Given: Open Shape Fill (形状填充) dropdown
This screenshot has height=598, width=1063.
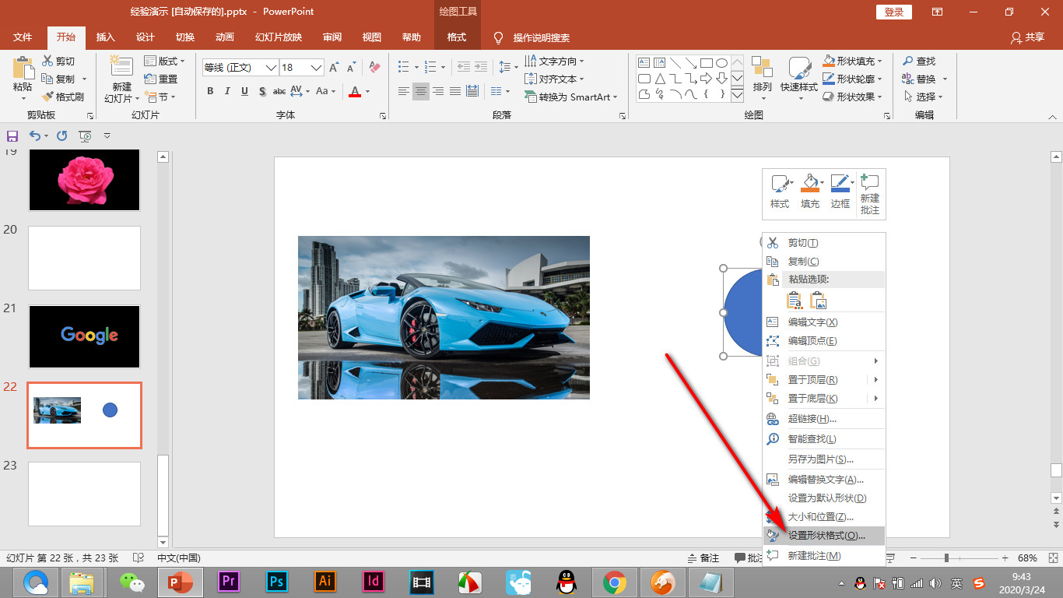Looking at the screenshot, I should (x=879, y=61).
